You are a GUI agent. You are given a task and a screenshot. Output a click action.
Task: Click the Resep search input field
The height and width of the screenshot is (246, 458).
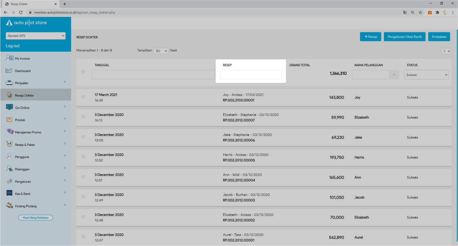[x=251, y=75]
